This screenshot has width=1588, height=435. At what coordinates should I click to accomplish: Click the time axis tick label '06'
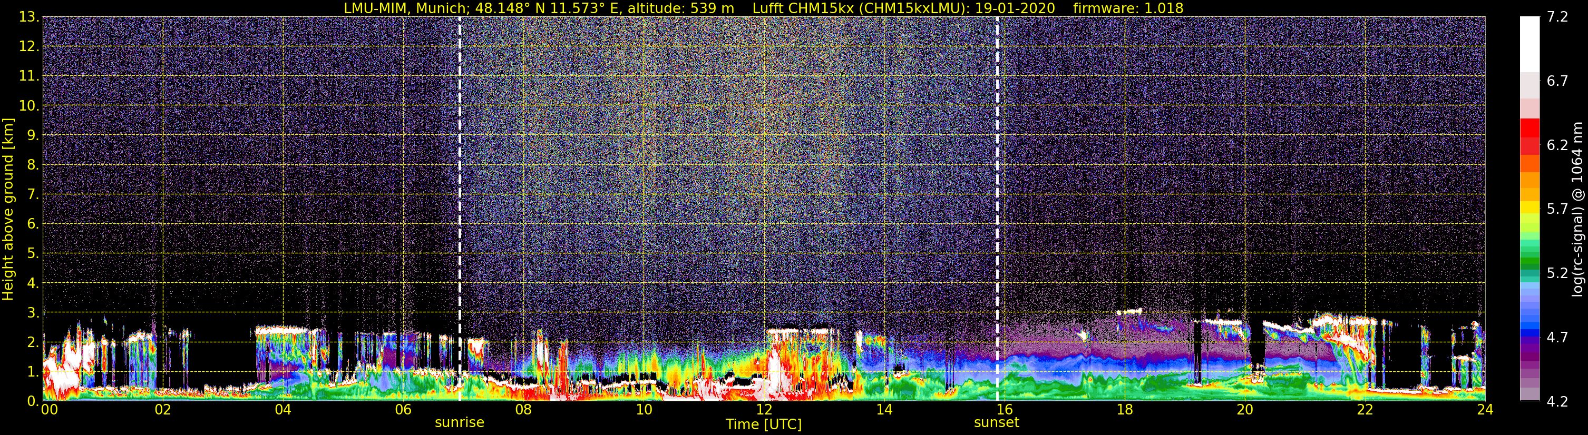(x=403, y=410)
